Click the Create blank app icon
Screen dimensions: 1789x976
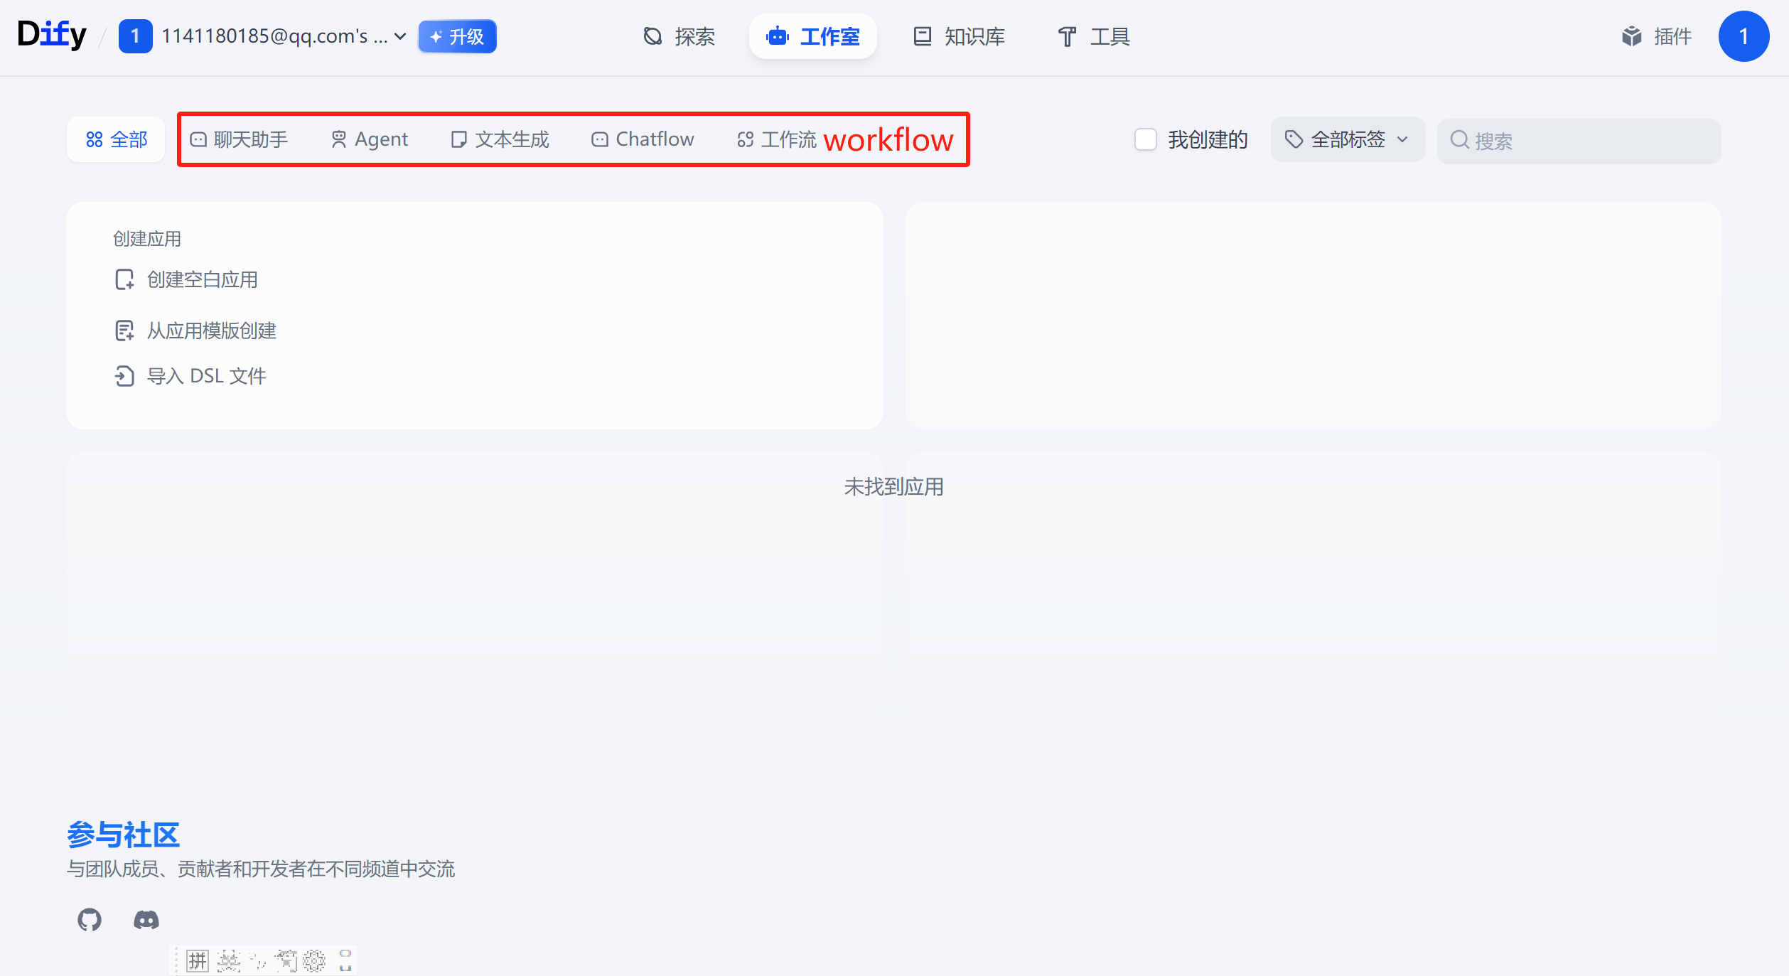[x=124, y=279]
